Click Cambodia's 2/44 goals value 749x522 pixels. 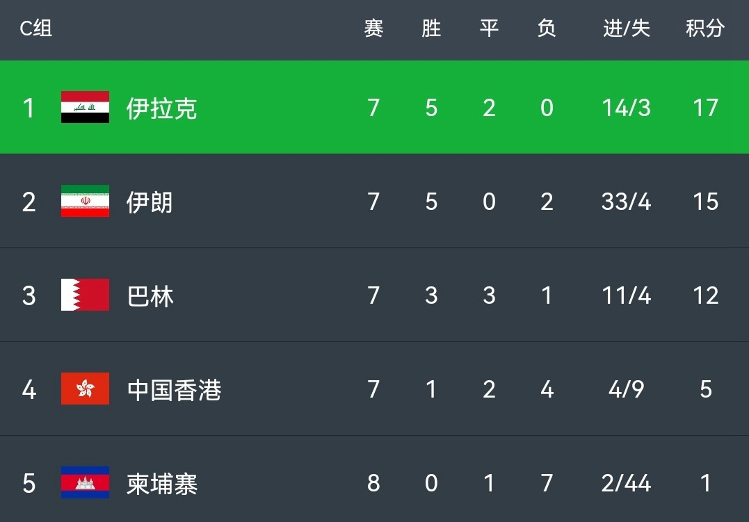626,483
